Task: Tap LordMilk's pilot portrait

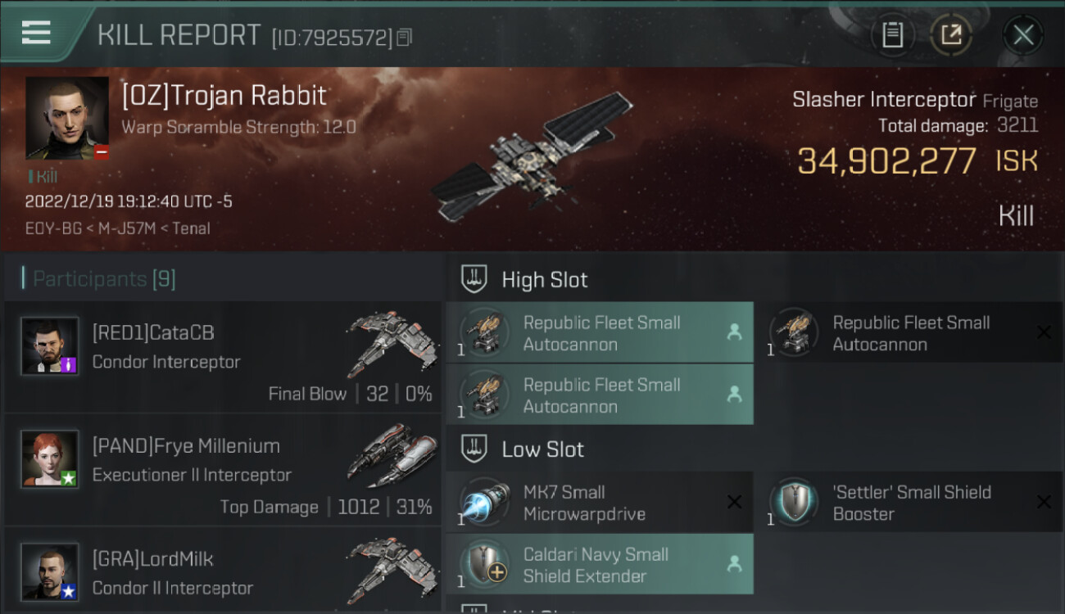Action: coord(50,571)
